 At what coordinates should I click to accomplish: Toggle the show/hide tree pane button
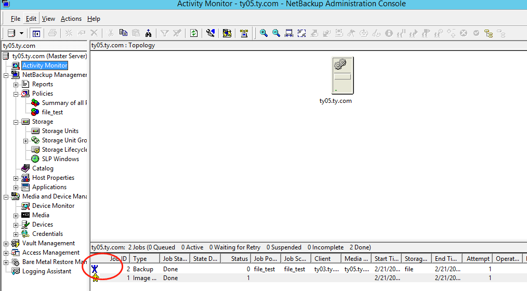point(36,33)
